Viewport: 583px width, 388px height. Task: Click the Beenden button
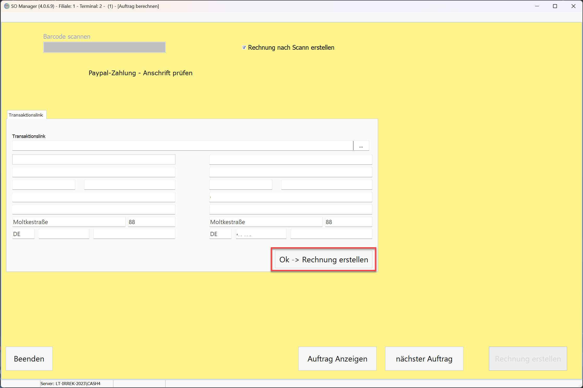coord(29,358)
